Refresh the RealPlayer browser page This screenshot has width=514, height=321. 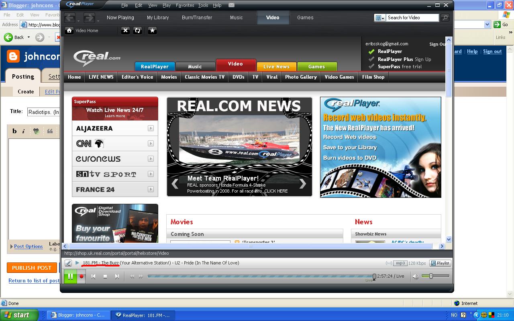[138, 30]
